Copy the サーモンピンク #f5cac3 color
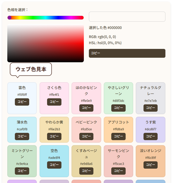 118,171
